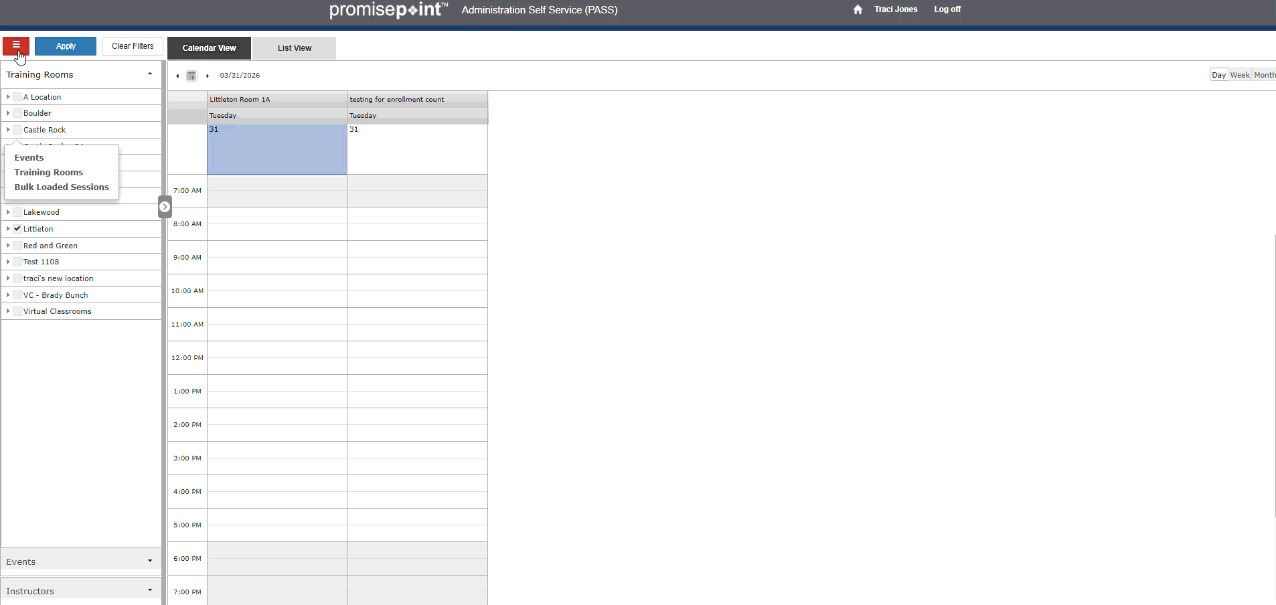The image size is (1276, 605).
Task: Choose Events from the popup menu
Action: tap(29, 158)
